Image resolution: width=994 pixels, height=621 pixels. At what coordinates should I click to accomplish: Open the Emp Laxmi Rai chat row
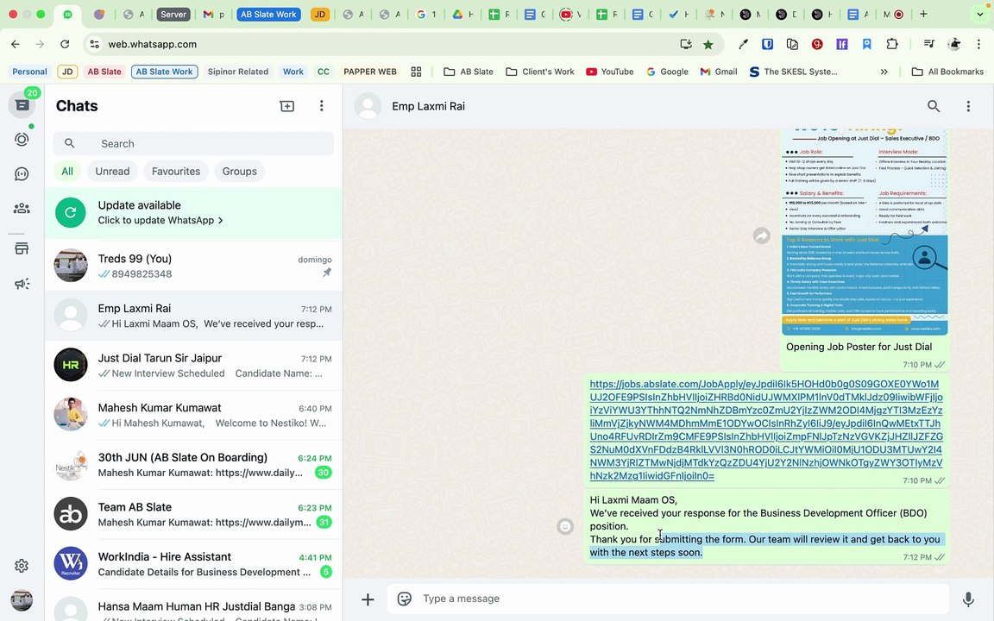tap(193, 316)
